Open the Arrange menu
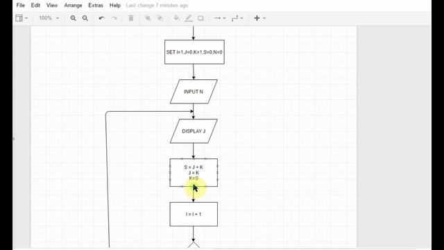This screenshot has width=444, height=250. click(73, 6)
